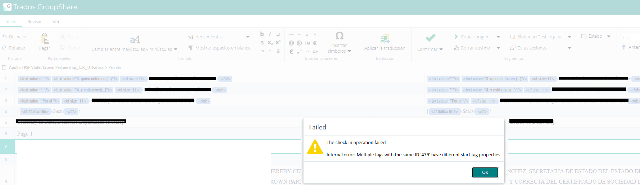Click the Anterior up arrow icon
This screenshot has width=640, height=185.
coord(624,47)
